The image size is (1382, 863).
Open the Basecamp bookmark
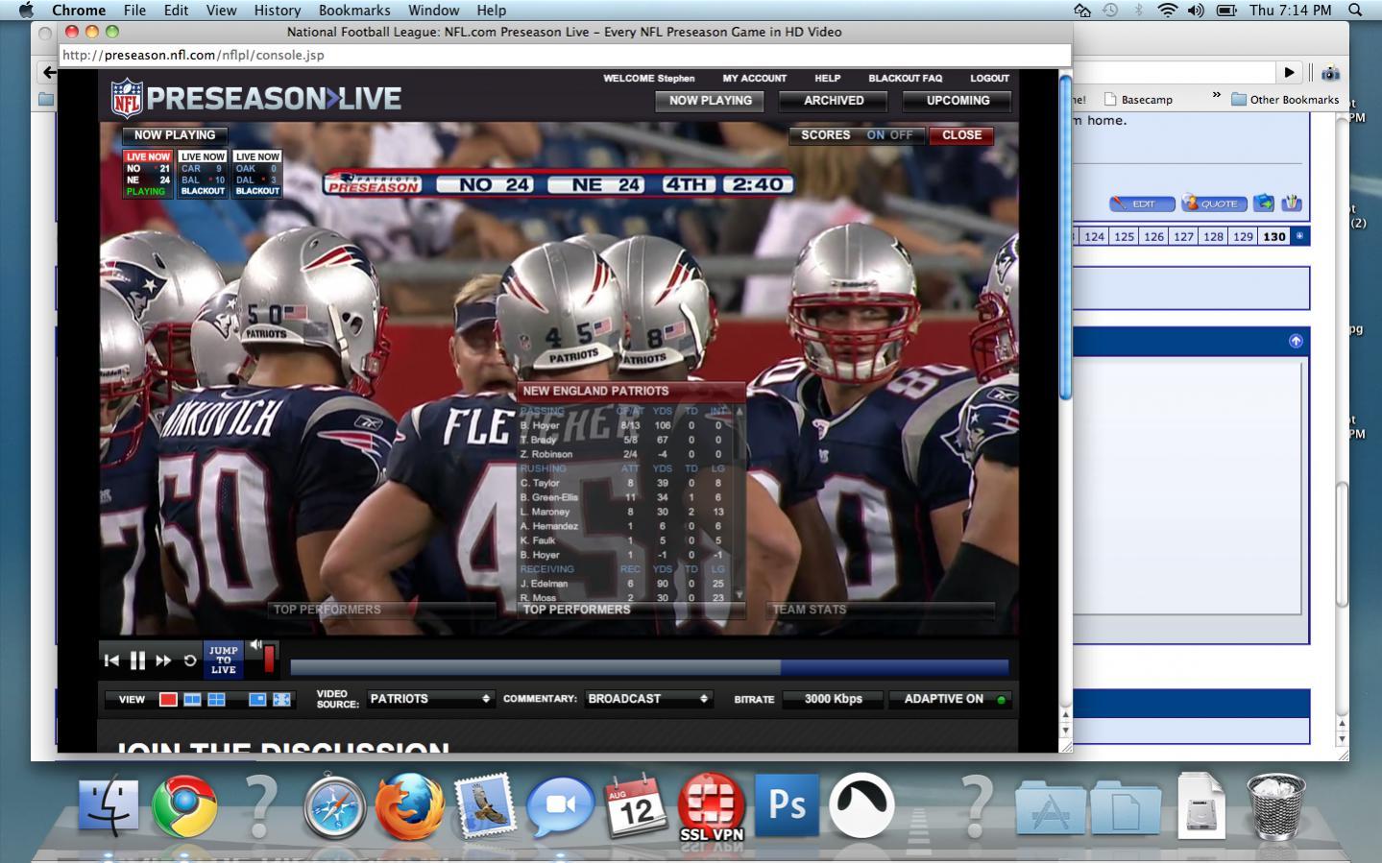tap(1138, 99)
